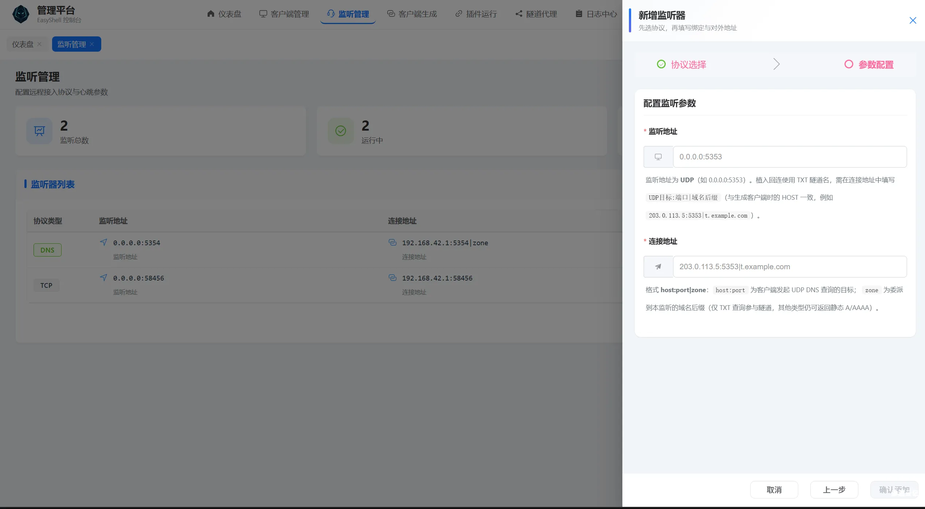
Task: Close the 仪表盘 page tab
Action: [x=39, y=44]
